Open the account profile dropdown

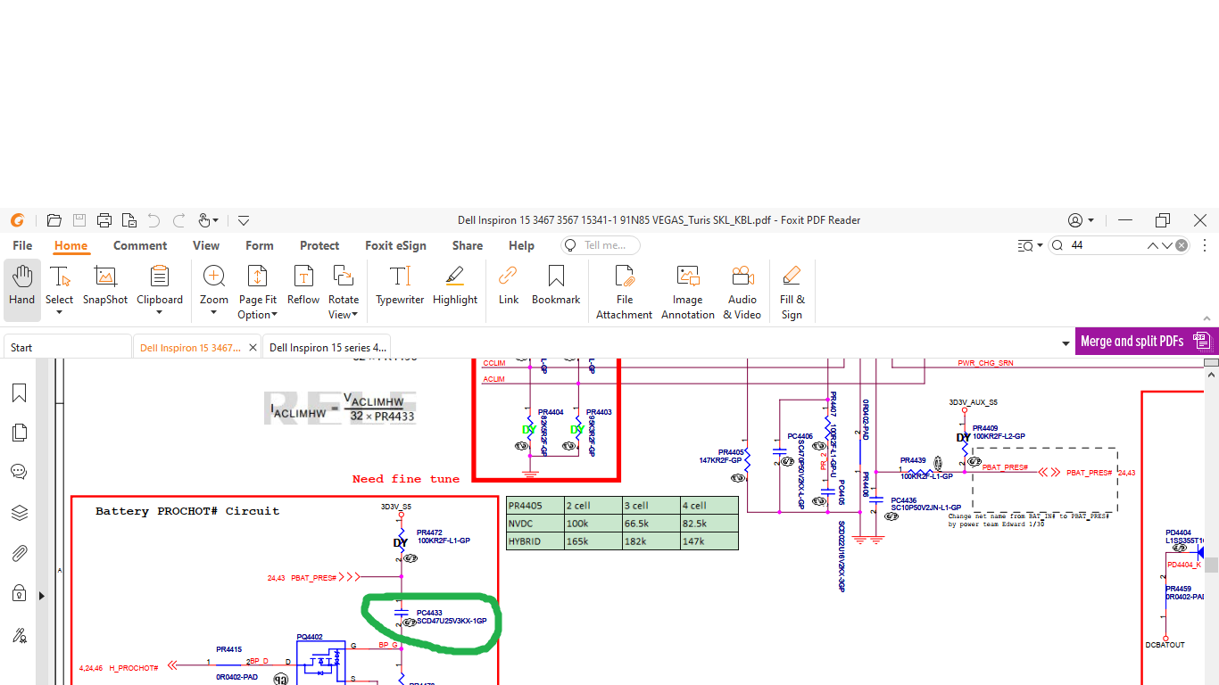1081,220
